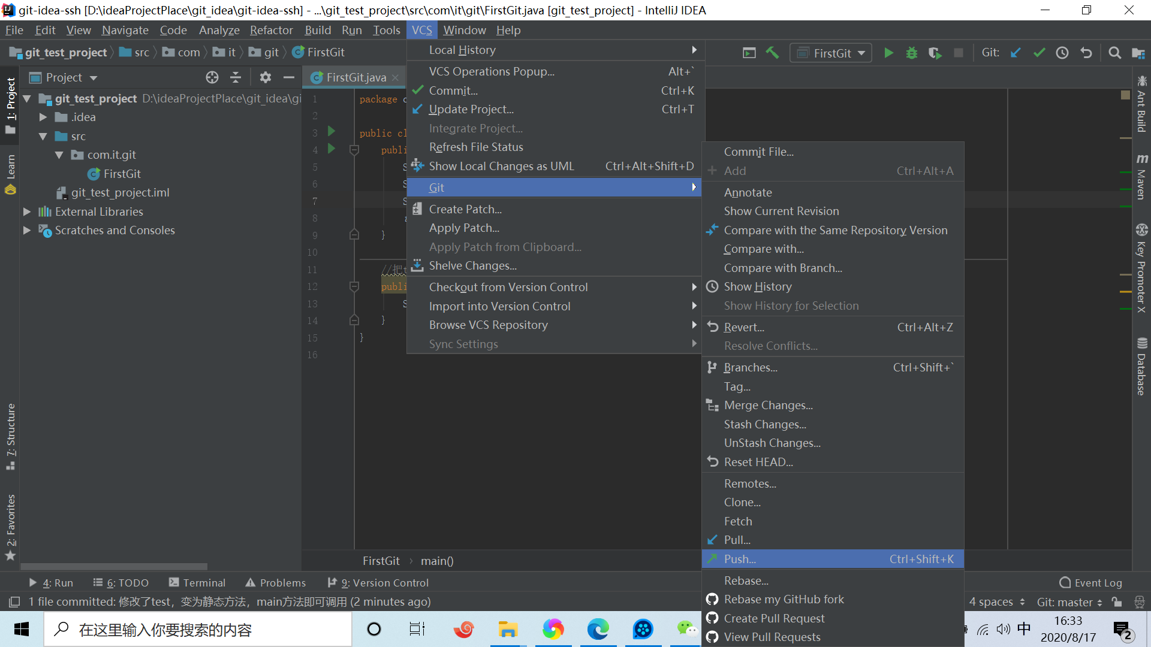The width and height of the screenshot is (1151, 647).
Task: Choose Commit... in VCS menu
Action: point(555,90)
